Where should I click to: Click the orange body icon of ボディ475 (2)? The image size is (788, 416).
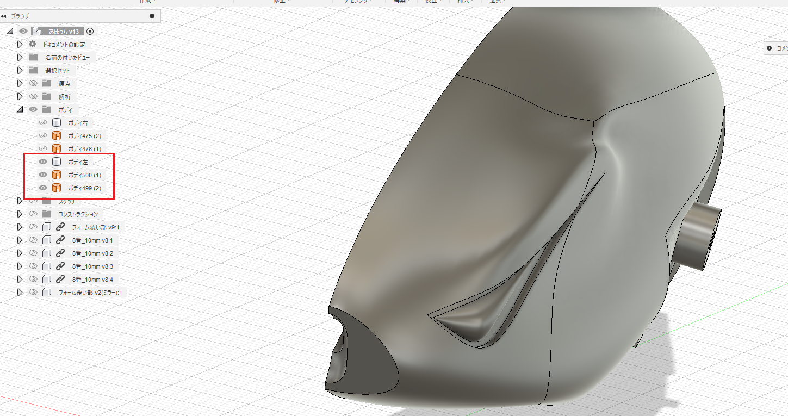click(56, 135)
